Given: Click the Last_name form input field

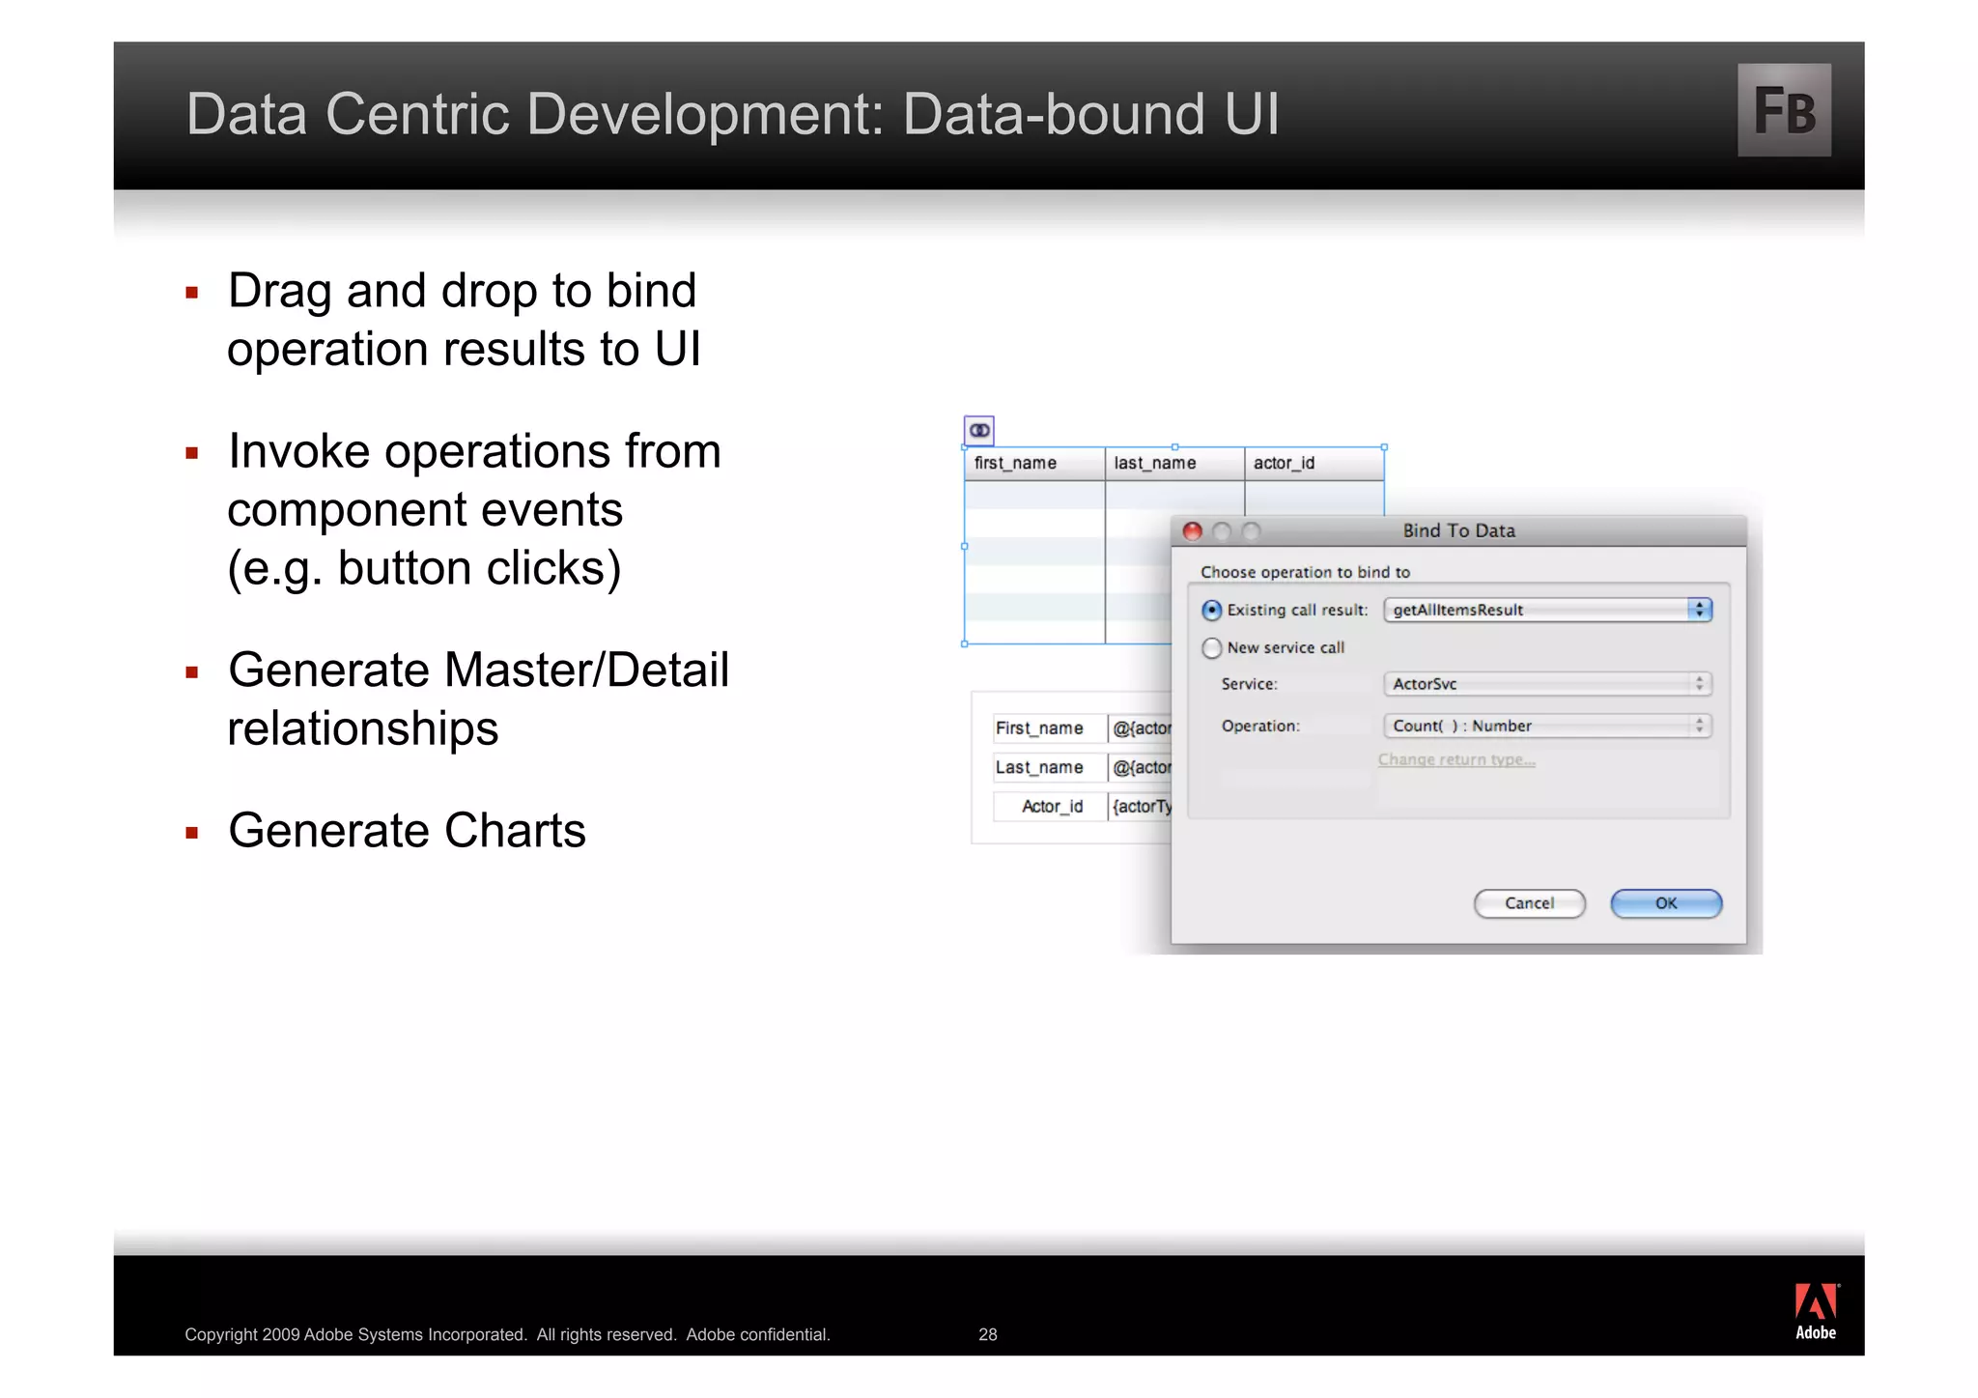Looking at the screenshot, I should pyautogui.click(x=1140, y=767).
